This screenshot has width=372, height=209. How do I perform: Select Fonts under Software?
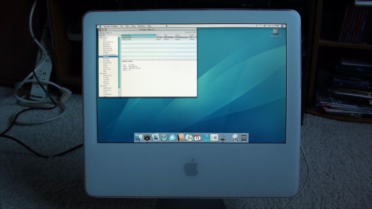[x=105, y=92]
